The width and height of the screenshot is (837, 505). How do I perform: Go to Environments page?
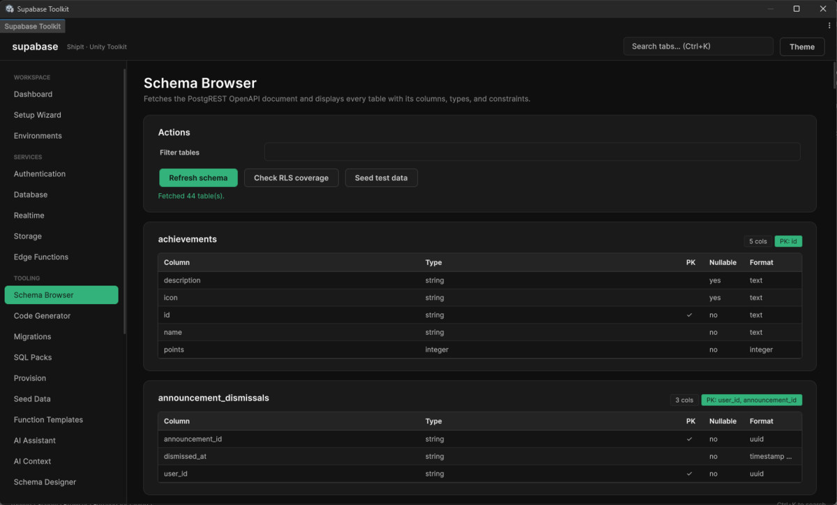[x=61, y=136]
